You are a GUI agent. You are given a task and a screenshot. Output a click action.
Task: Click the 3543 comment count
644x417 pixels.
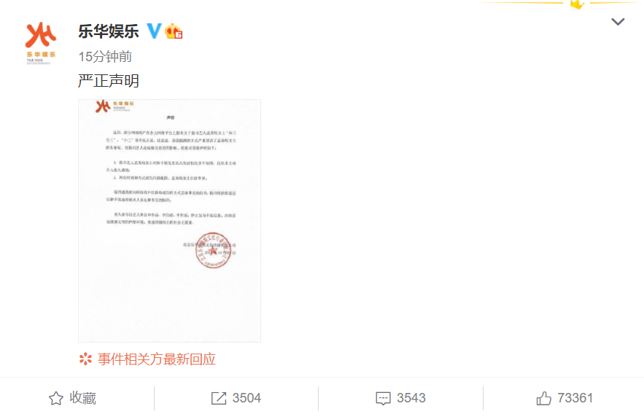pos(411,398)
